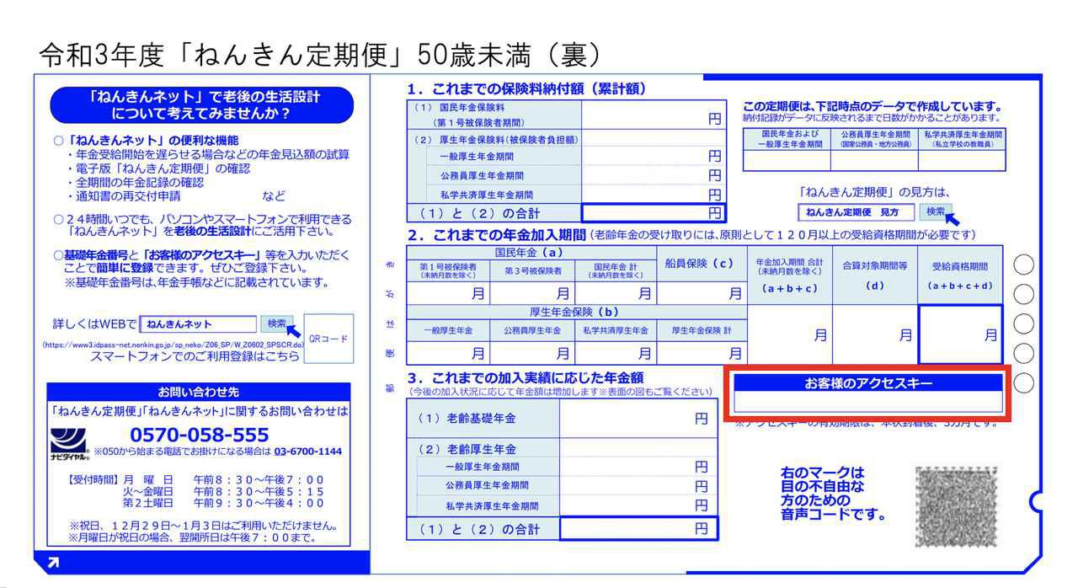Click phone number 0570-058-555
This screenshot has height=588, width=1078.
200,435
